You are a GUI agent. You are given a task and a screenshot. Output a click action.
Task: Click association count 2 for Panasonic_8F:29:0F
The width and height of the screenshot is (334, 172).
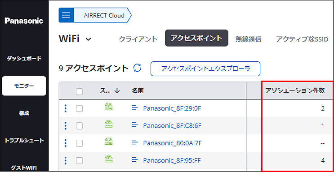click(x=323, y=109)
